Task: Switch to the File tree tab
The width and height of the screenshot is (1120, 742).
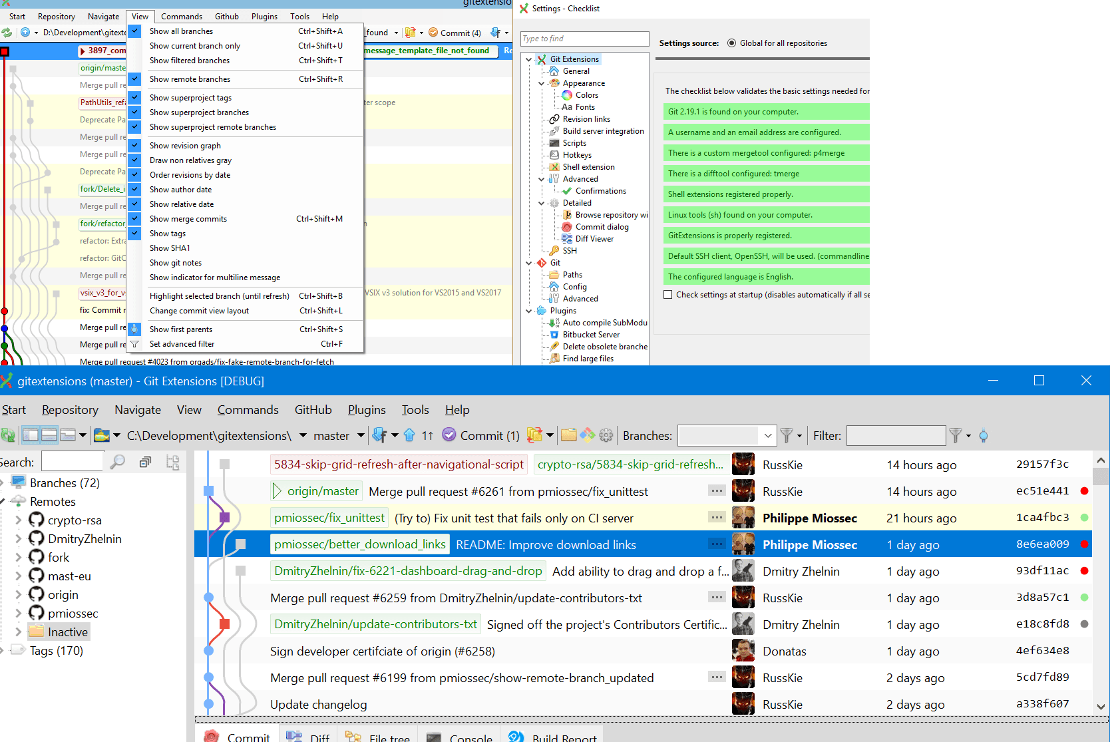Action: 389,737
